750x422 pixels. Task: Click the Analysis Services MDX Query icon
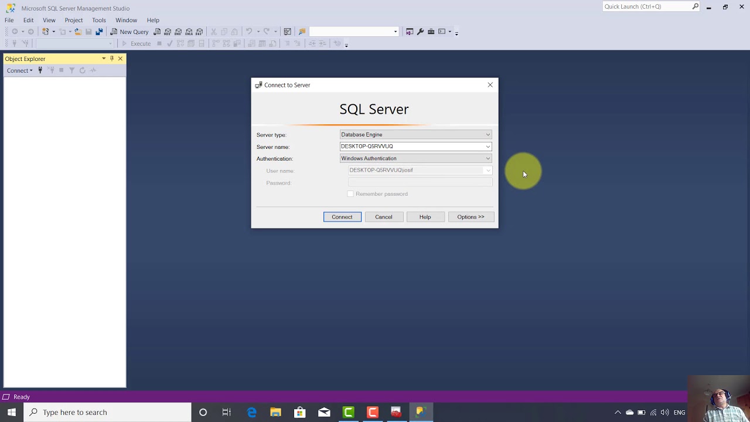coord(168,32)
